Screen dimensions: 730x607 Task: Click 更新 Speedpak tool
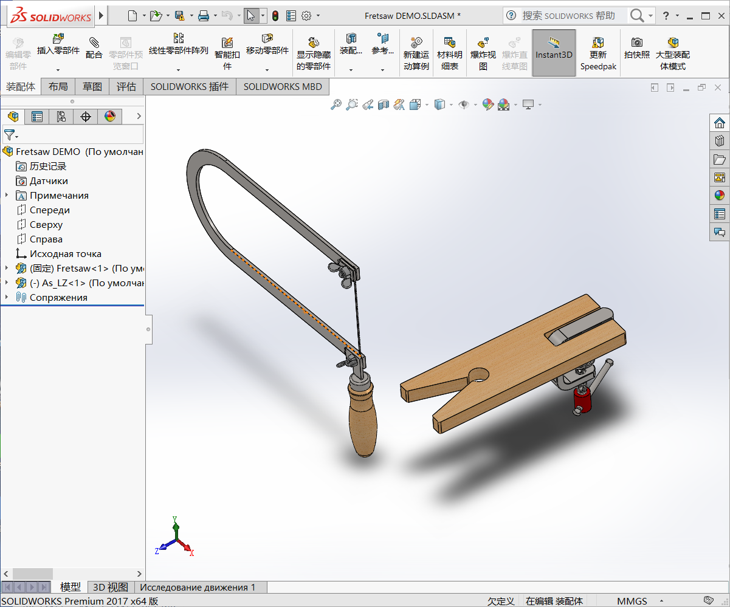pyautogui.click(x=598, y=53)
